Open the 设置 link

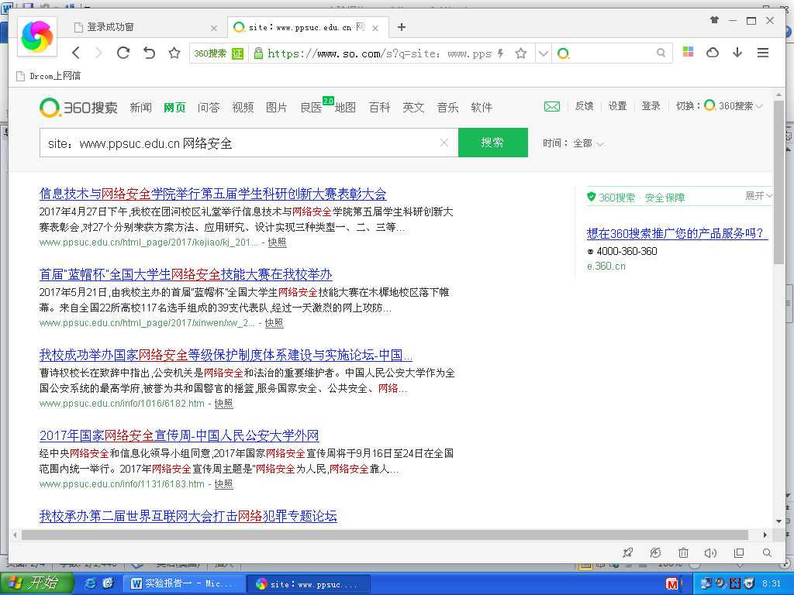pyautogui.click(x=617, y=105)
